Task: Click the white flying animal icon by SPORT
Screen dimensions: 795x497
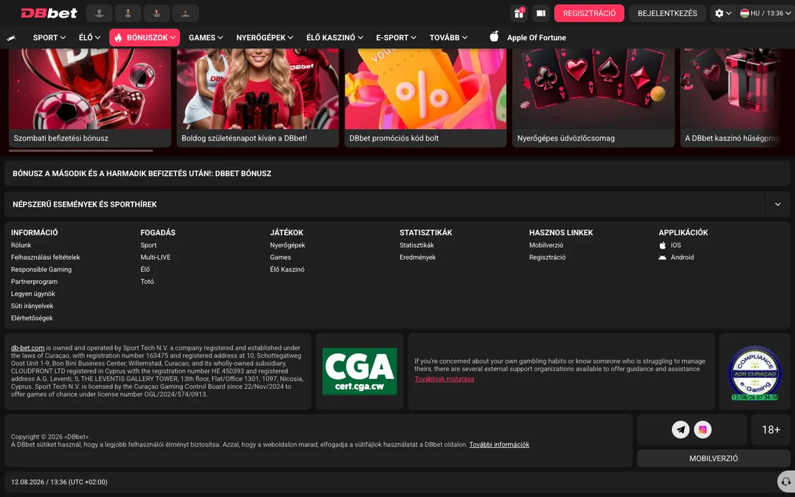Action: click(11, 38)
